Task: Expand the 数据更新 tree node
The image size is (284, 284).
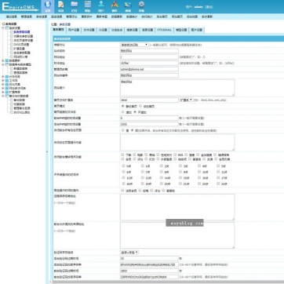Action: tap(3, 60)
